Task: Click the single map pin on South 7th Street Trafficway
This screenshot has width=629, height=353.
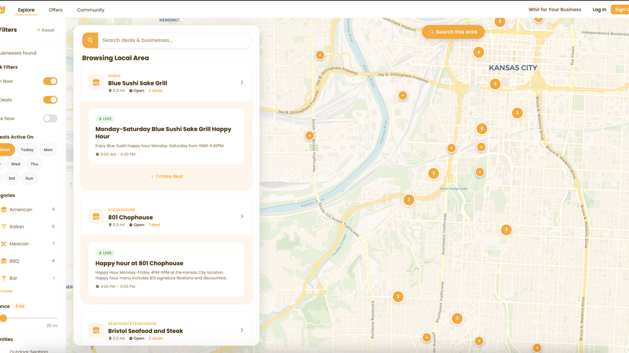Action: click(310, 135)
